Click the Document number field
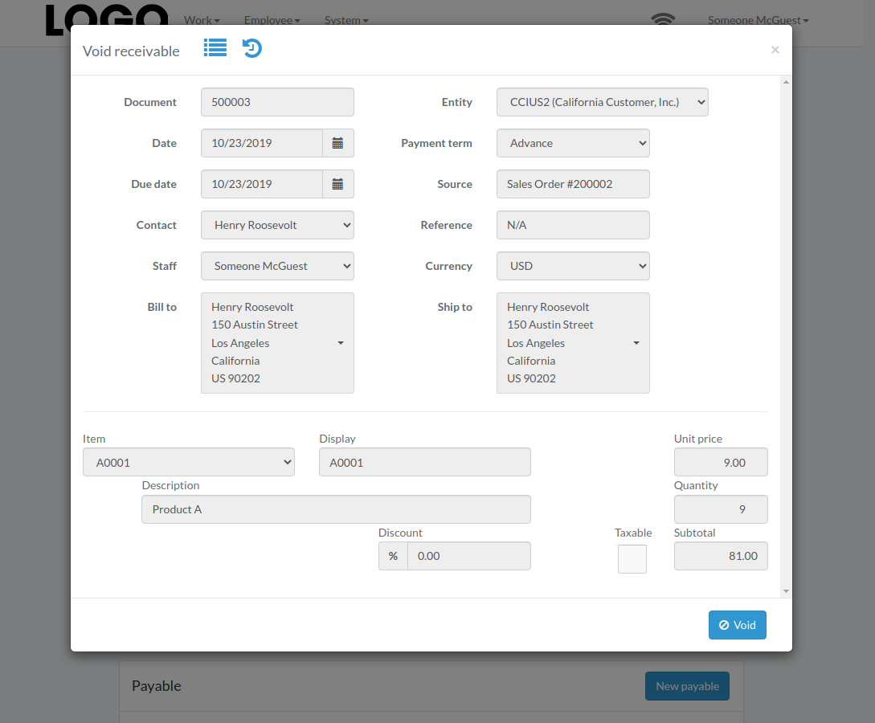 [x=277, y=102]
